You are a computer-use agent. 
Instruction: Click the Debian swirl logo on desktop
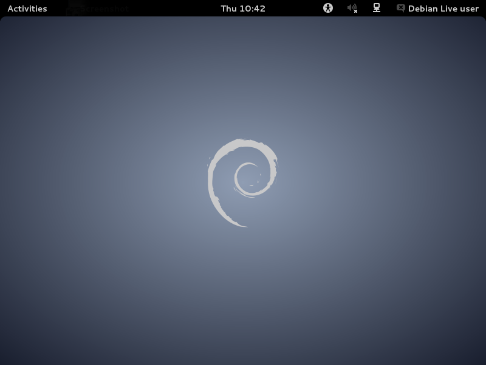click(x=242, y=182)
